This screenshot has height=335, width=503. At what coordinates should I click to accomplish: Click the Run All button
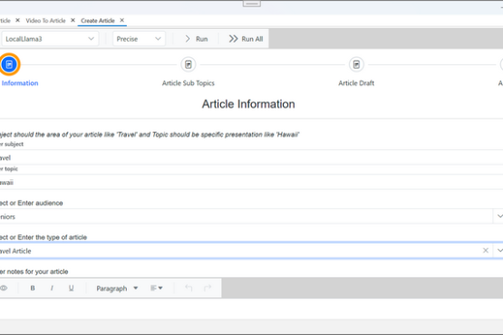246,39
